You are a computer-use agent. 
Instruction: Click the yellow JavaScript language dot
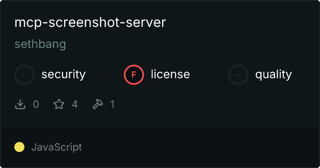tap(19, 147)
